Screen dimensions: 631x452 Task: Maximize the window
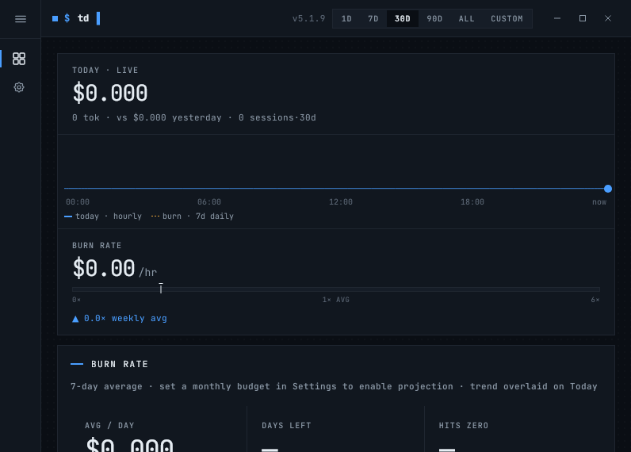coord(583,18)
